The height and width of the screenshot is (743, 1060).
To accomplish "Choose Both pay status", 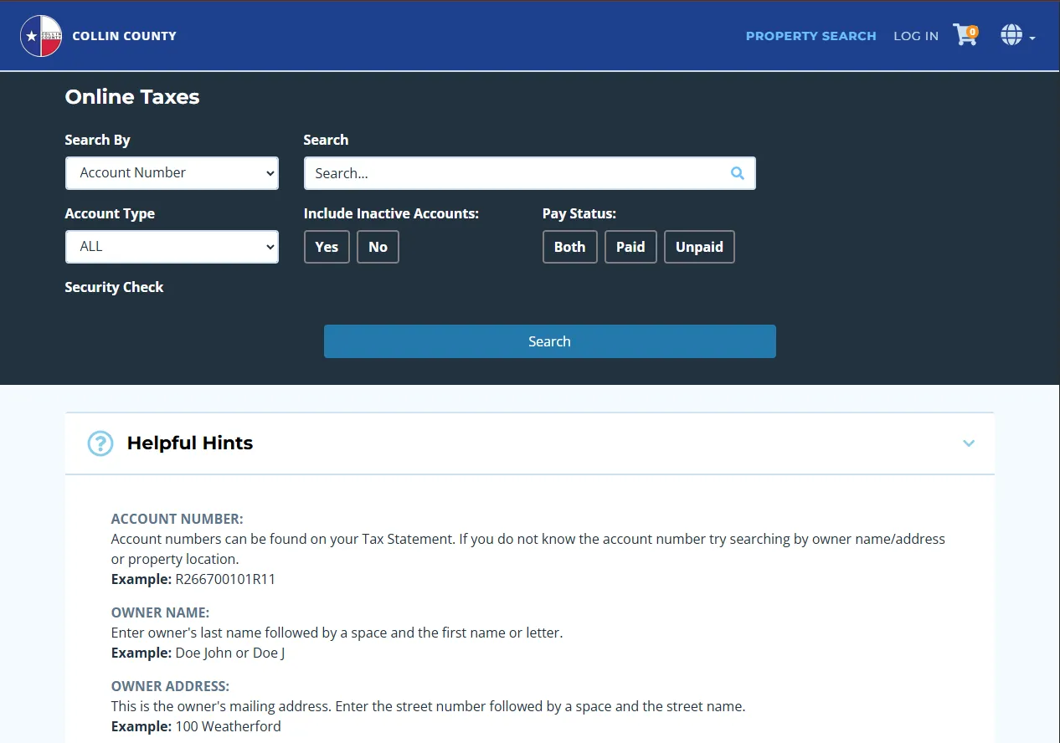I will (569, 247).
